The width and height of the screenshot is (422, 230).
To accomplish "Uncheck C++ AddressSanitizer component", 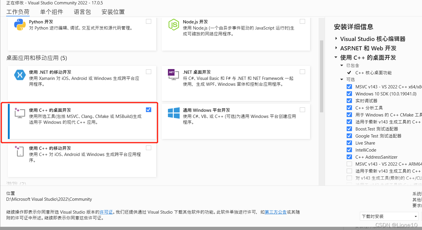I will tap(349, 157).
